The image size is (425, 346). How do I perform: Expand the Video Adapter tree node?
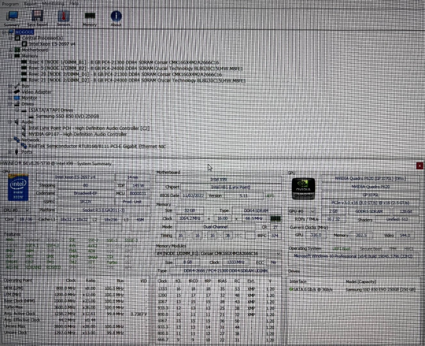point(10,92)
